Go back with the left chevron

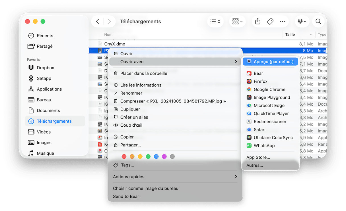click(98, 22)
